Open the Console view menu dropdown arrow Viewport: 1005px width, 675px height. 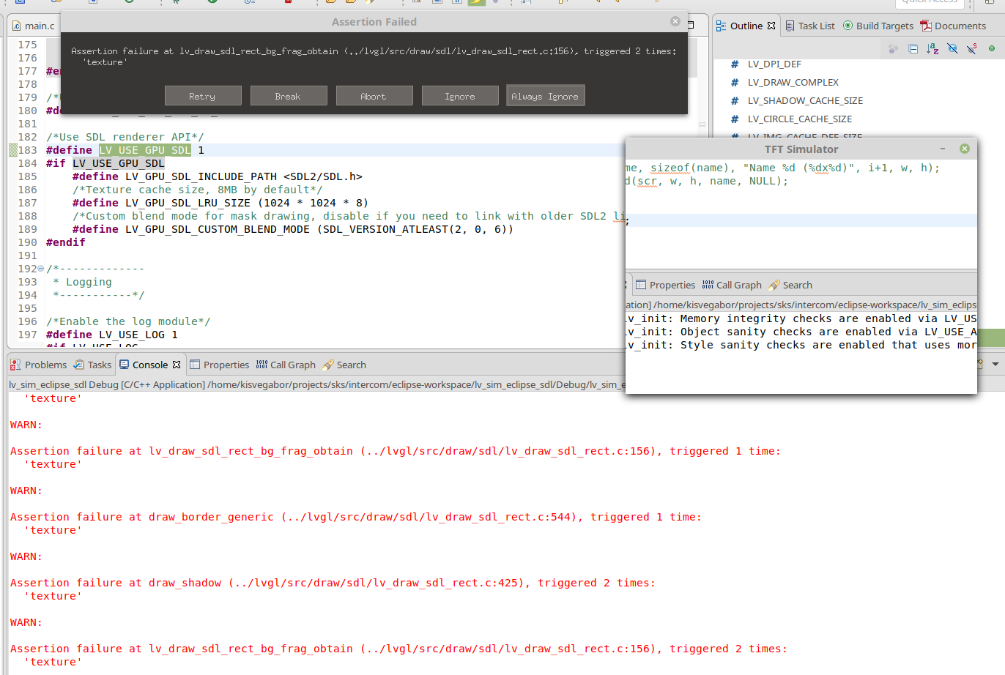[x=995, y=362]
